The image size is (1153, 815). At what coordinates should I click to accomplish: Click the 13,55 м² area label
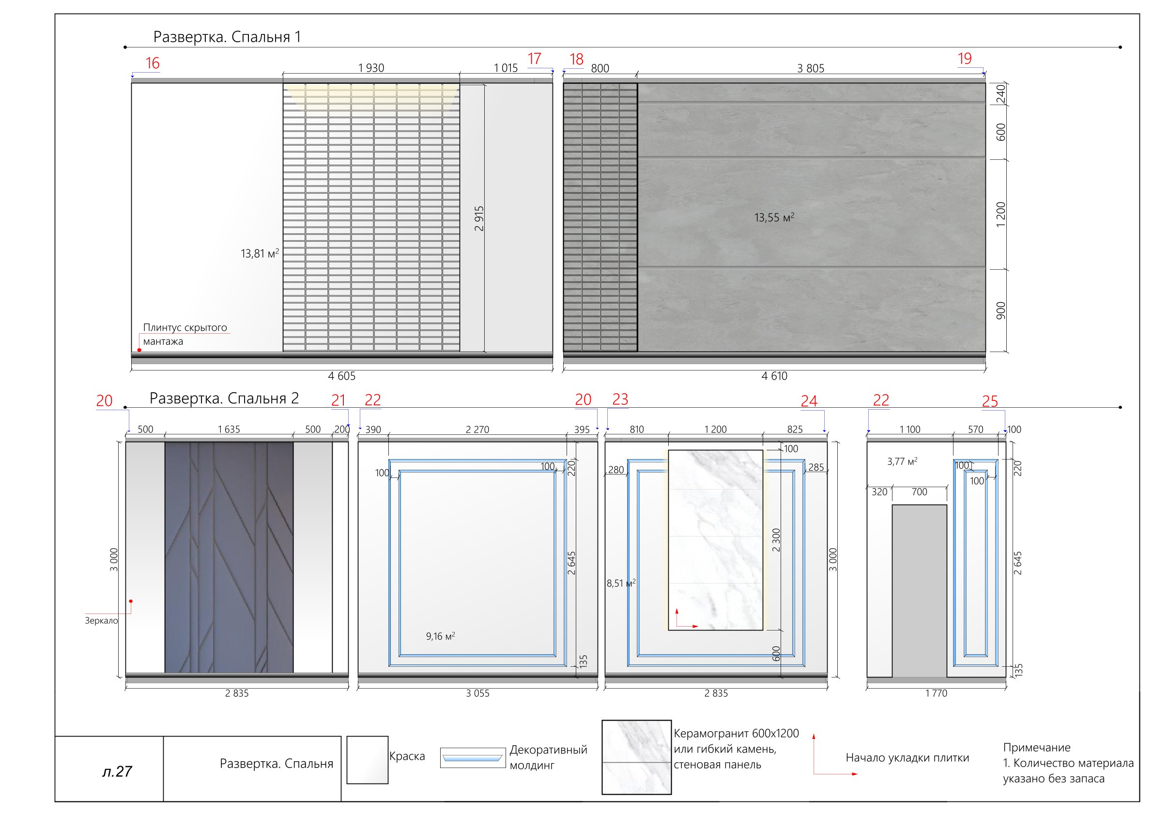point(774,217)
